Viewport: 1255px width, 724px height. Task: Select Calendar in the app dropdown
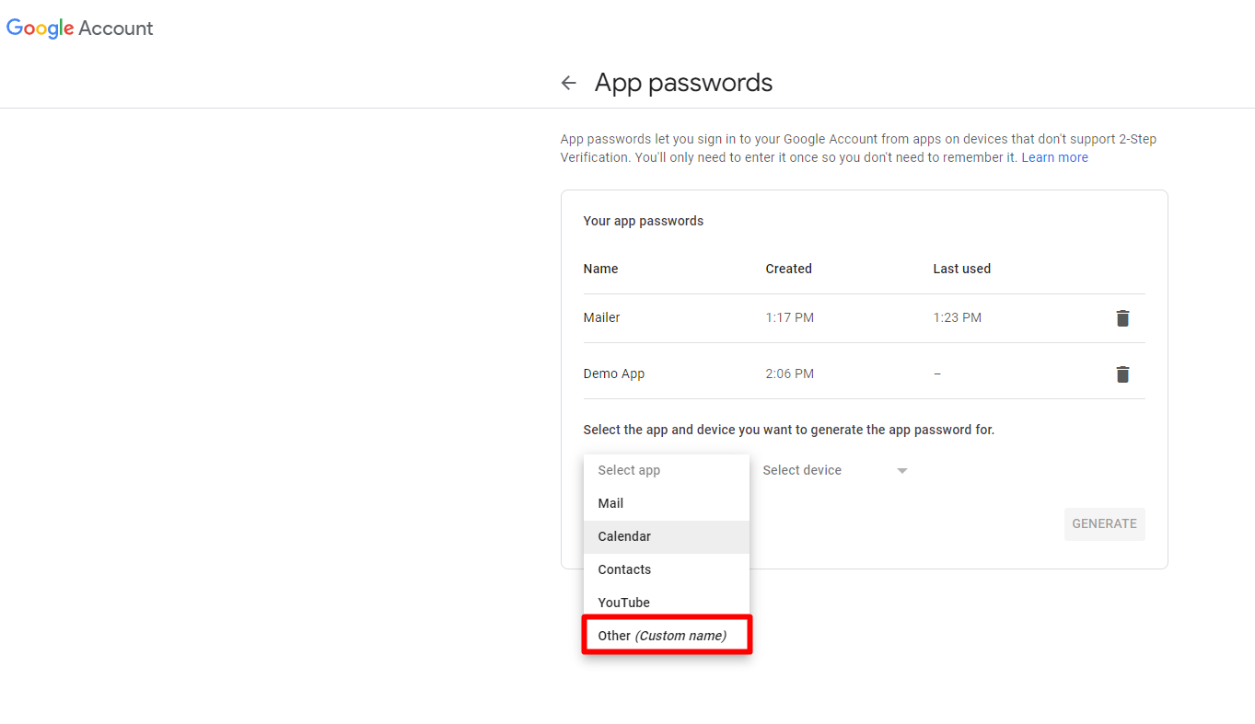pyautogui.click(x=624, y=536)
